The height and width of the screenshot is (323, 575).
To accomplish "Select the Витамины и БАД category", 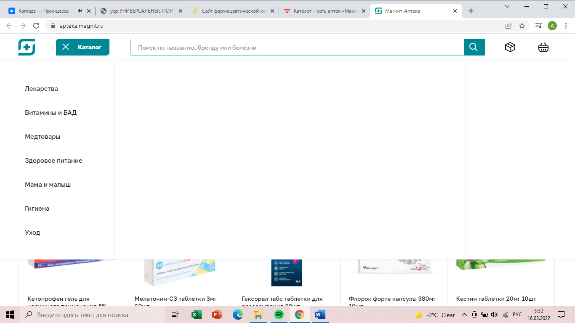I will (51, 113).
